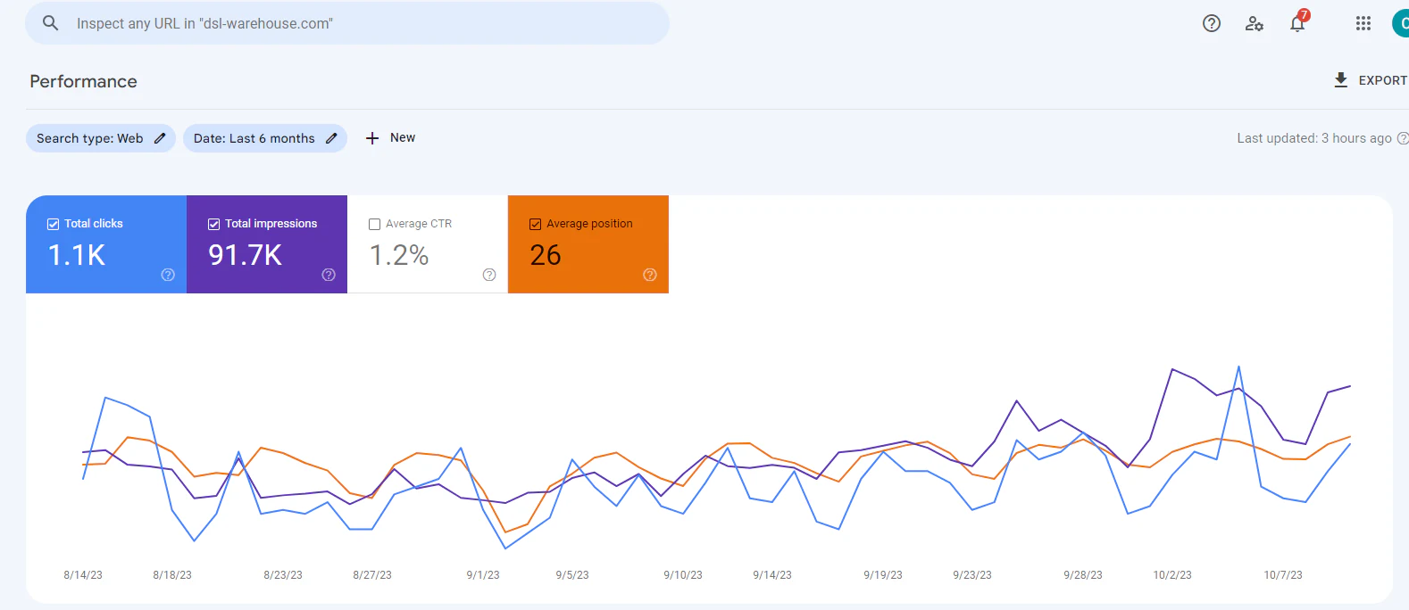The height and width of the screenshot is (610, 1409).
Task: Click the 10/7/23 axis date label
Action: click(x=1283, y=575)
